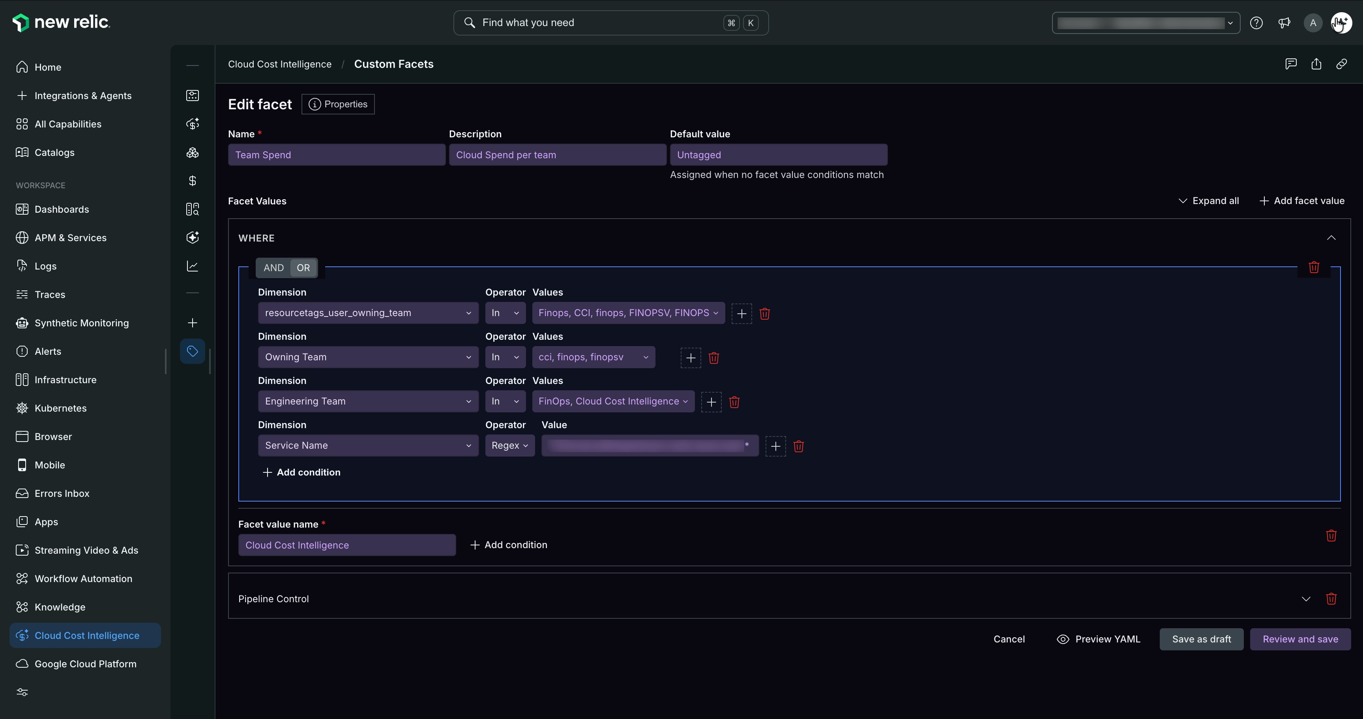
Task: Open the account selector dropdown
Action: (1146, 23)
